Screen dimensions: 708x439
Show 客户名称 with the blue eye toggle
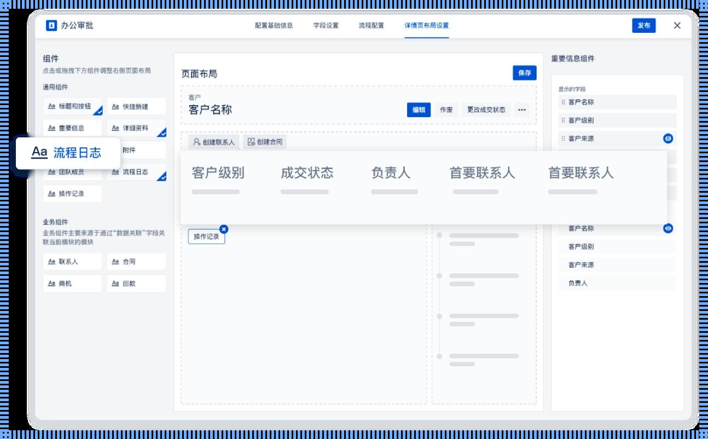coord(668,228)
